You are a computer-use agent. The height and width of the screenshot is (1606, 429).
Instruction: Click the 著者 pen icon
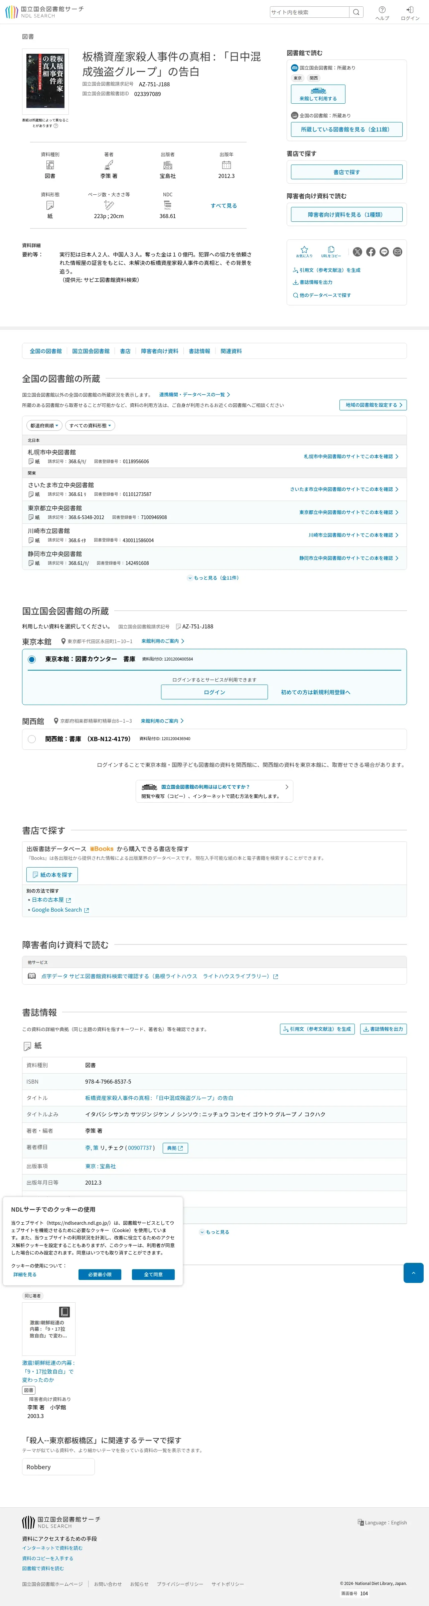click(x=108, y=165)
